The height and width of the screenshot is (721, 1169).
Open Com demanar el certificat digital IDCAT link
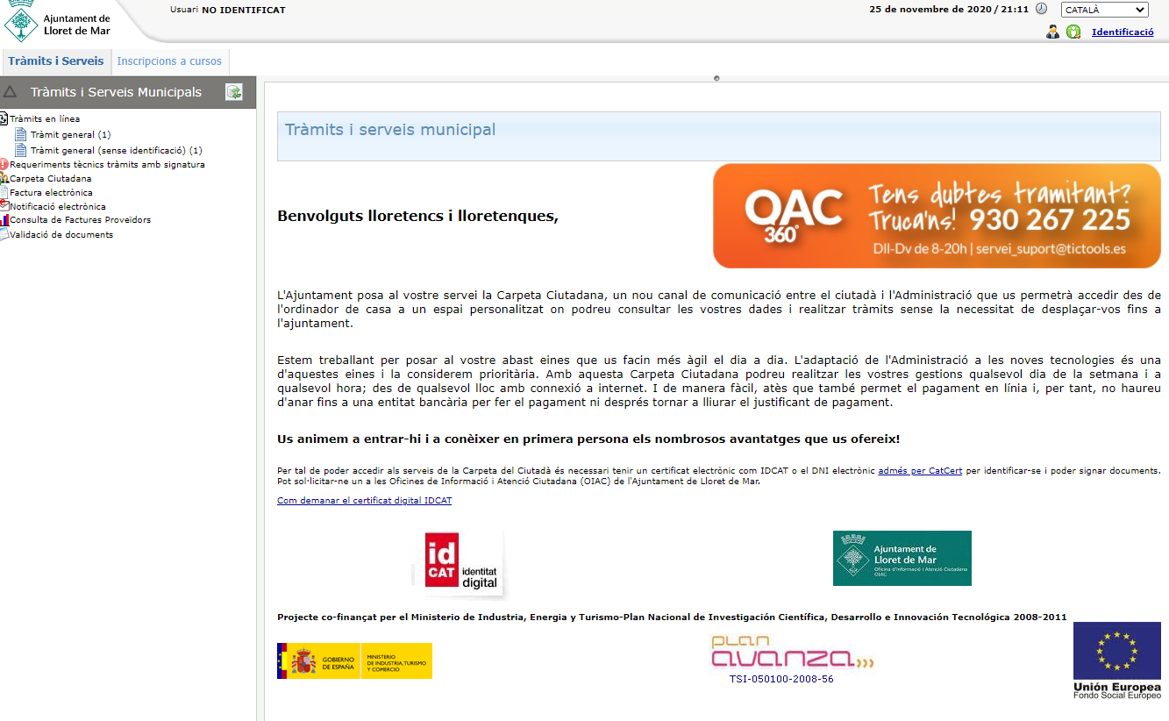(364, 501)
